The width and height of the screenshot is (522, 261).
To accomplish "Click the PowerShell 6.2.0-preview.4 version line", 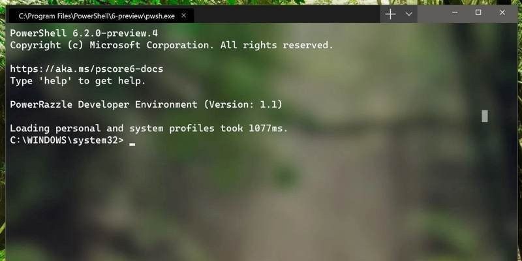I will point(84,33).
